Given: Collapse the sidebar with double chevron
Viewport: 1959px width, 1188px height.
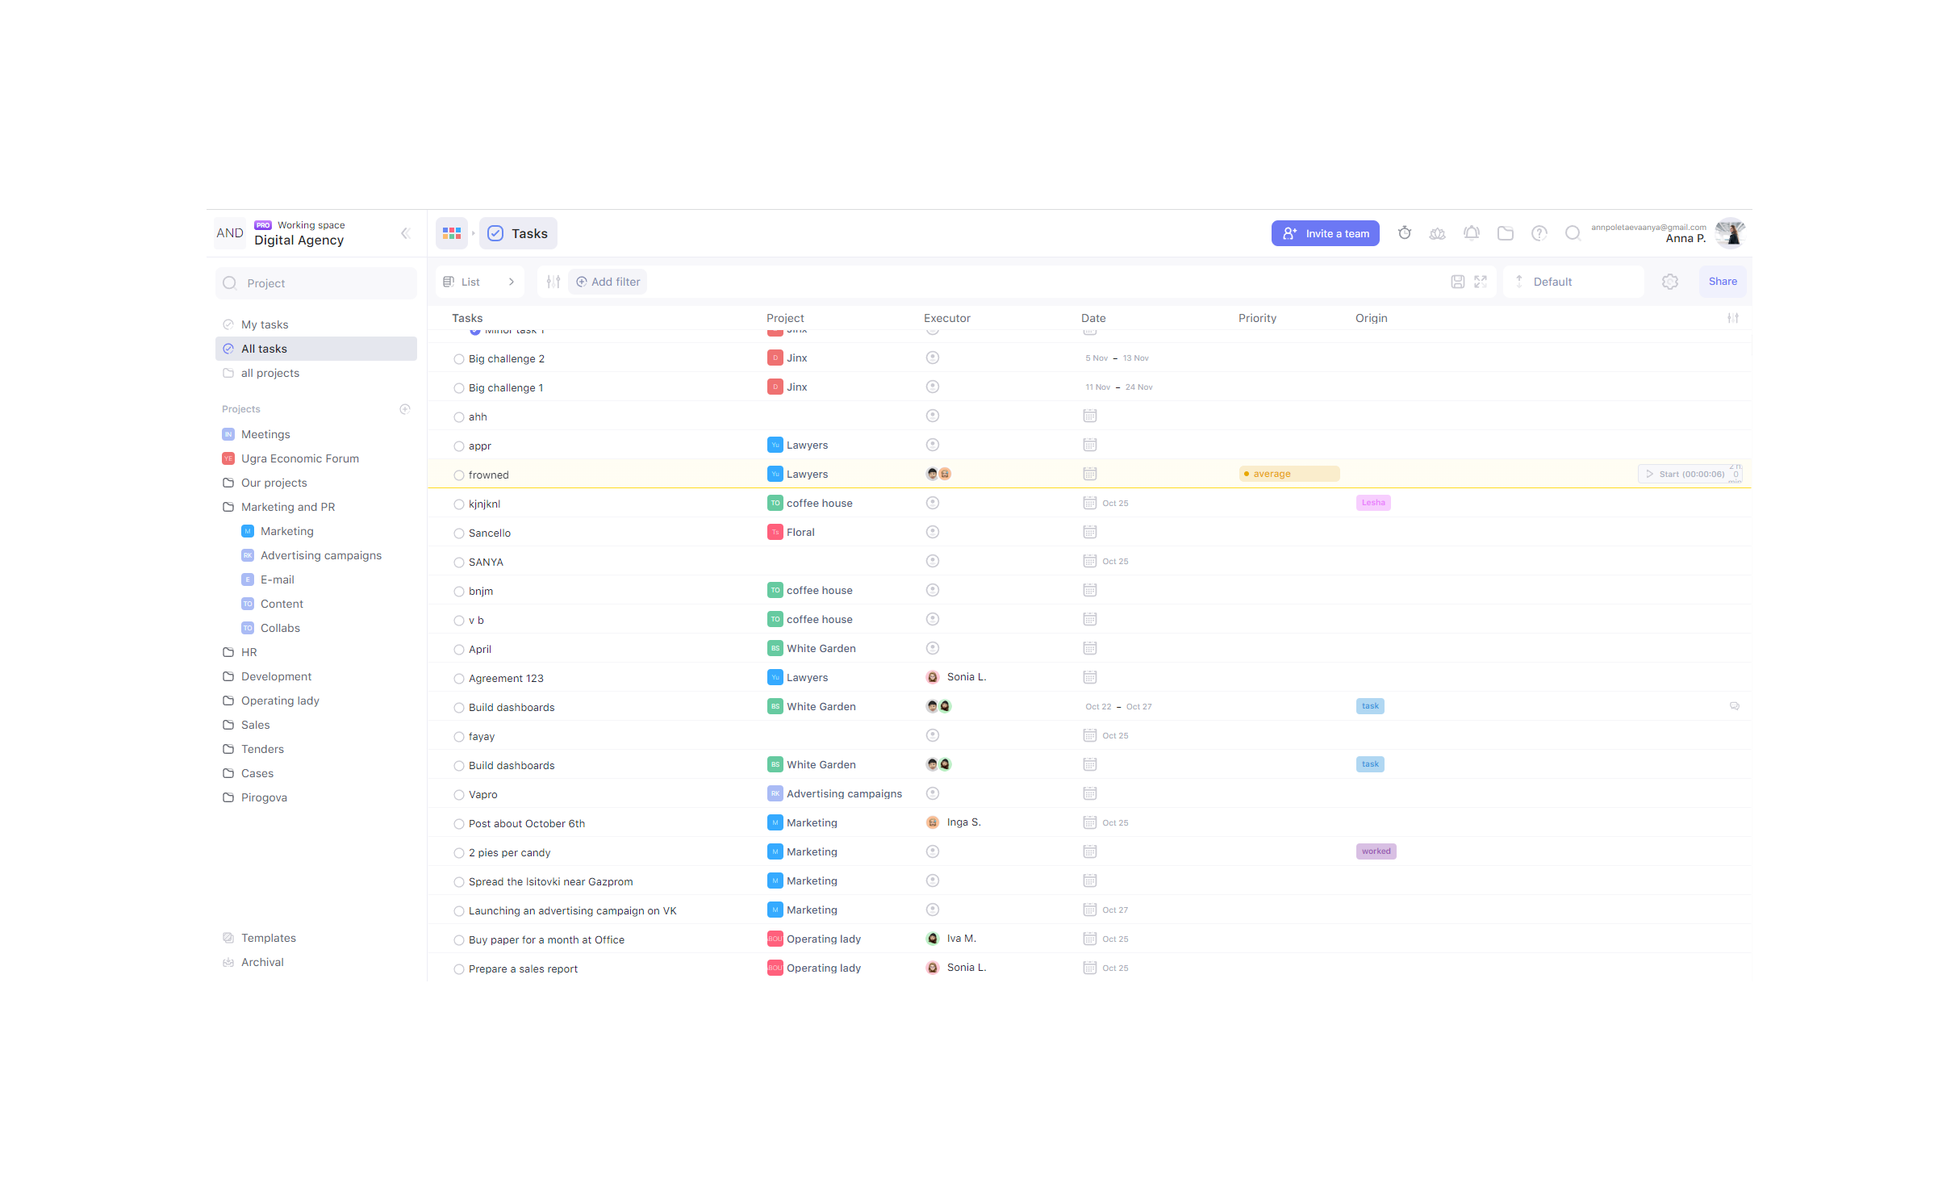Looking at the screenshot, I should [x=405, y=233].
